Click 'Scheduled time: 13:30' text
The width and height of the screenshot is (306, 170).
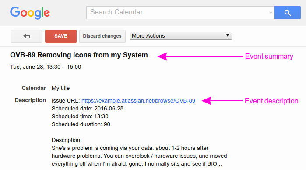pyautogui.click(x=80, y=117)
